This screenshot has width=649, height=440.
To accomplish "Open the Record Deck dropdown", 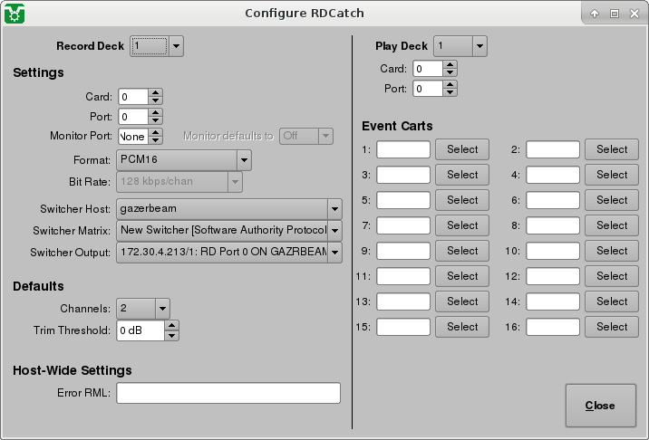I will pos(157,46).
